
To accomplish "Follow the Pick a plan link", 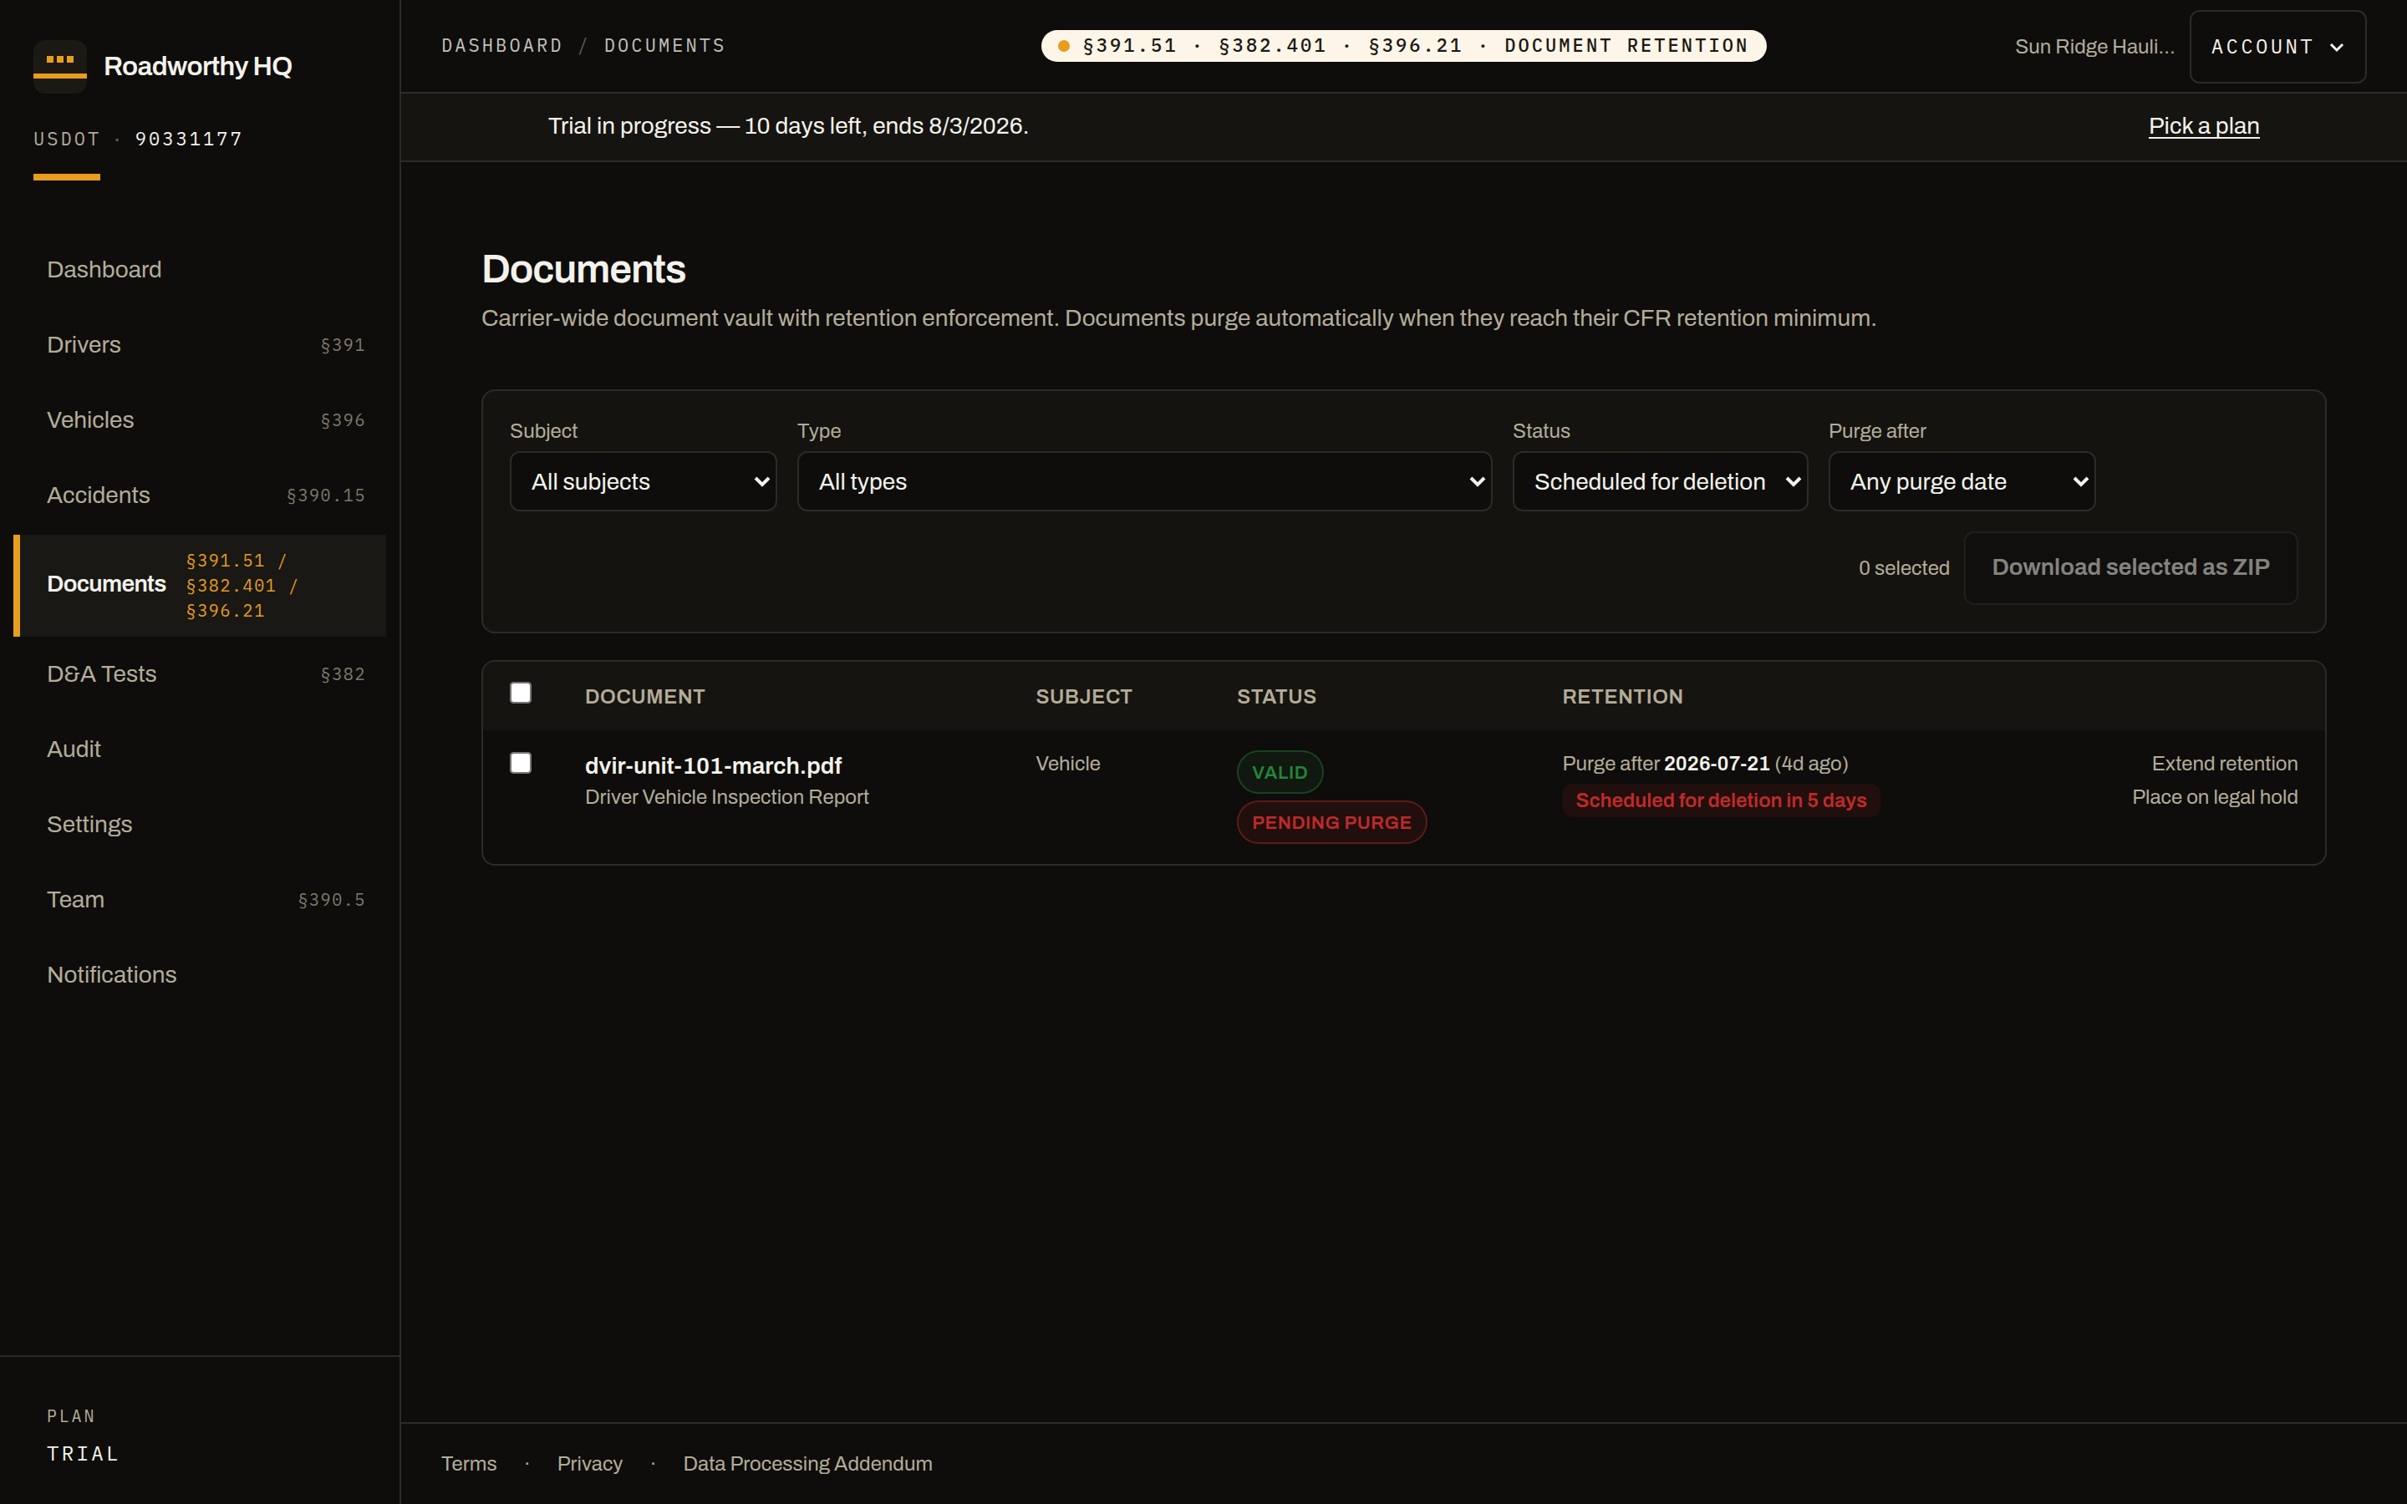I will click(x=2203, y=126).
